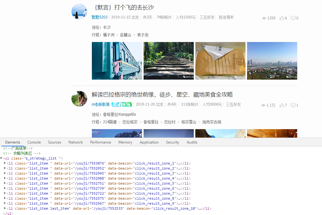Expand last_item li node /youji/7552533
This screenshot has width=322, height=215.
tap(5, 208)
